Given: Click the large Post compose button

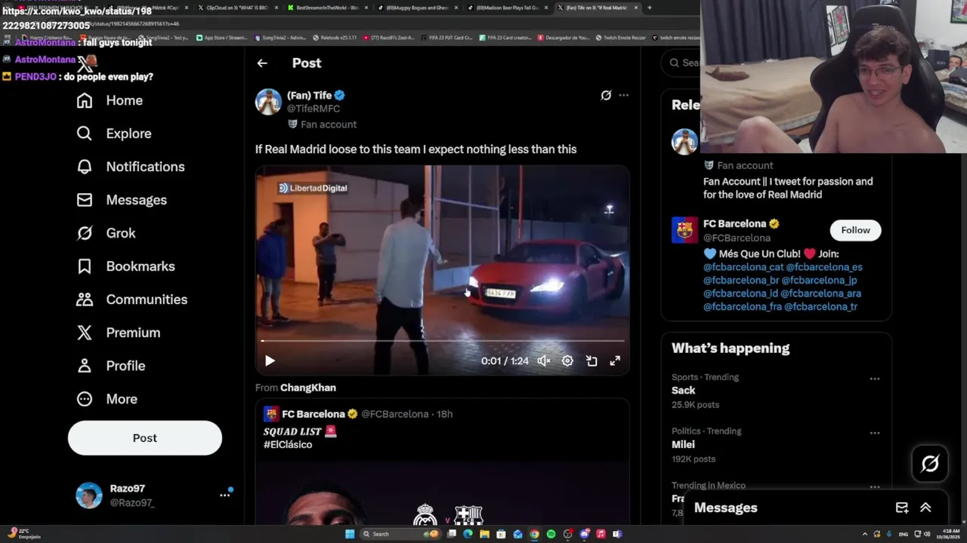Looking at the screenshot, I should pyautogui.click(x=145, y=438).
